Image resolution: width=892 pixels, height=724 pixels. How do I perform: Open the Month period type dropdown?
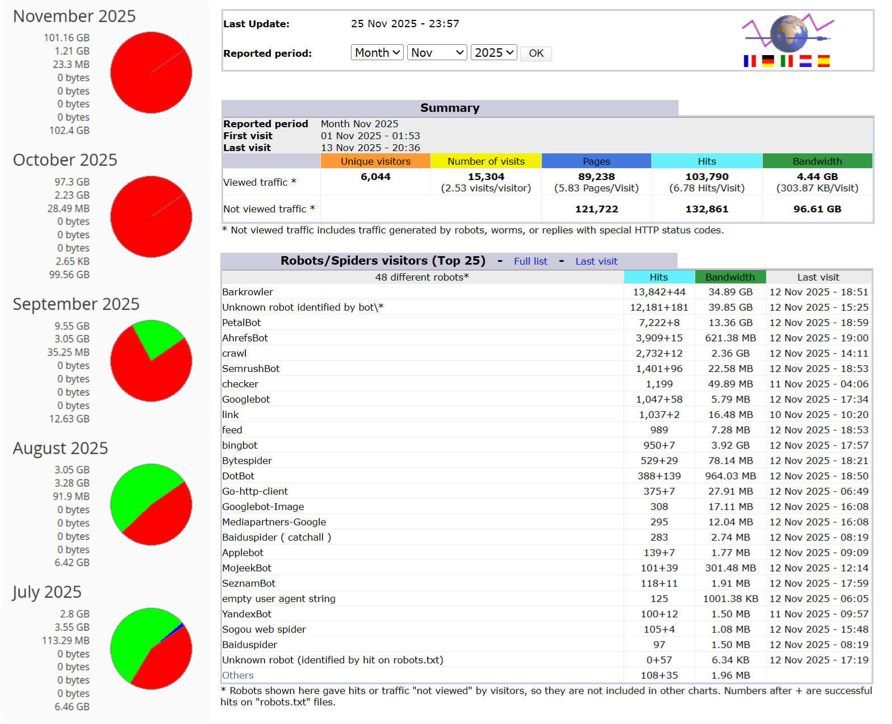377,53
